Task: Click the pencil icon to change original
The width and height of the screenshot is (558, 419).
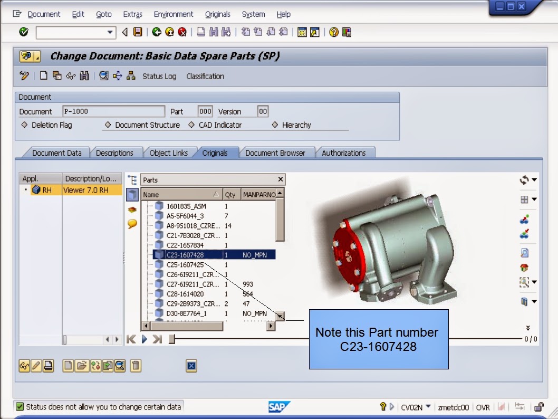Action: click(35, 366)
